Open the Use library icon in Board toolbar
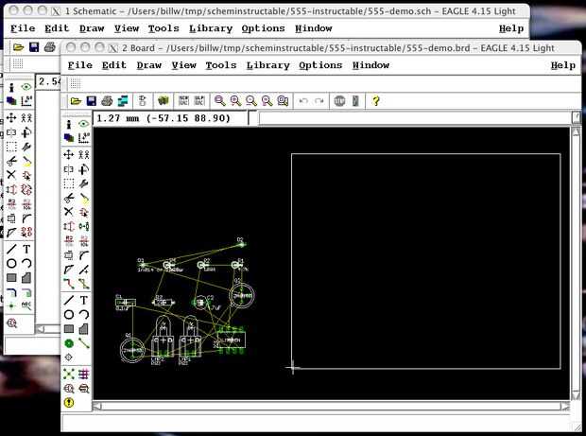Viewport: 586px width, 436px height. tap(164, 100)
